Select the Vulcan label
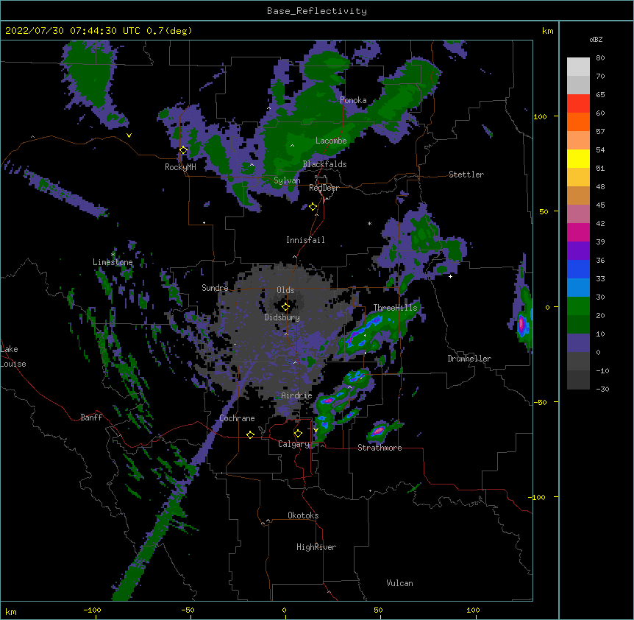 399,583
